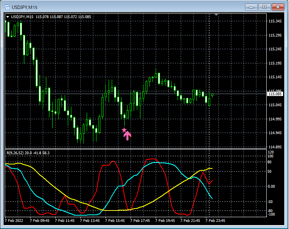Viewport: 289px width, 229px height.
Task: Click the 7 Feb 23:45 time label
Action: pos(215,220)
